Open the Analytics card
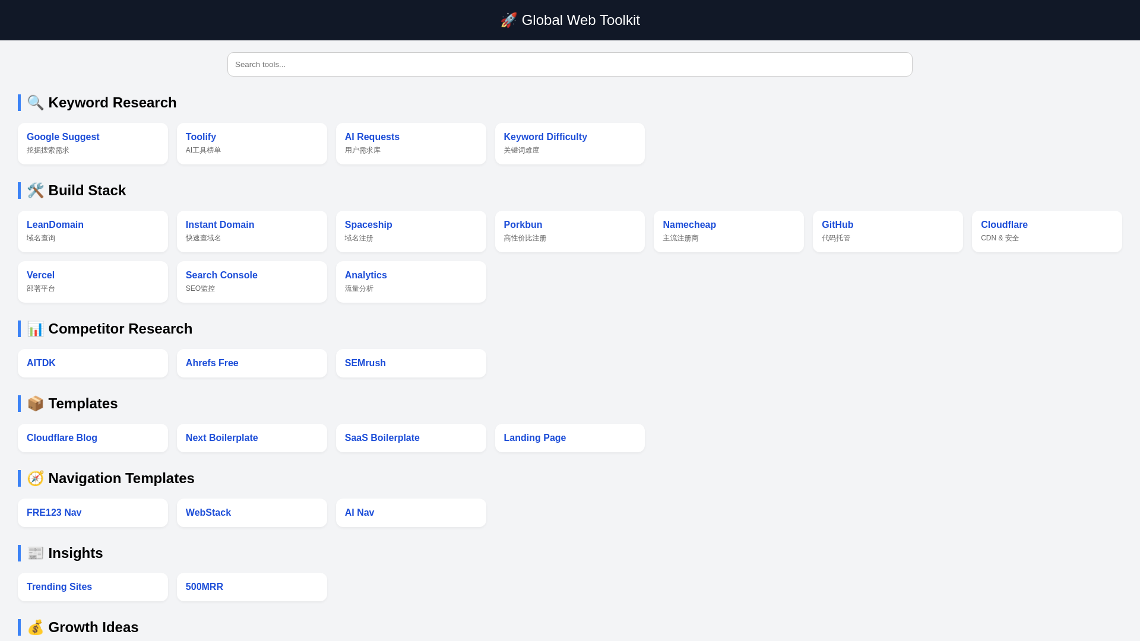1140x641 pixels. [x=411, y=282]
